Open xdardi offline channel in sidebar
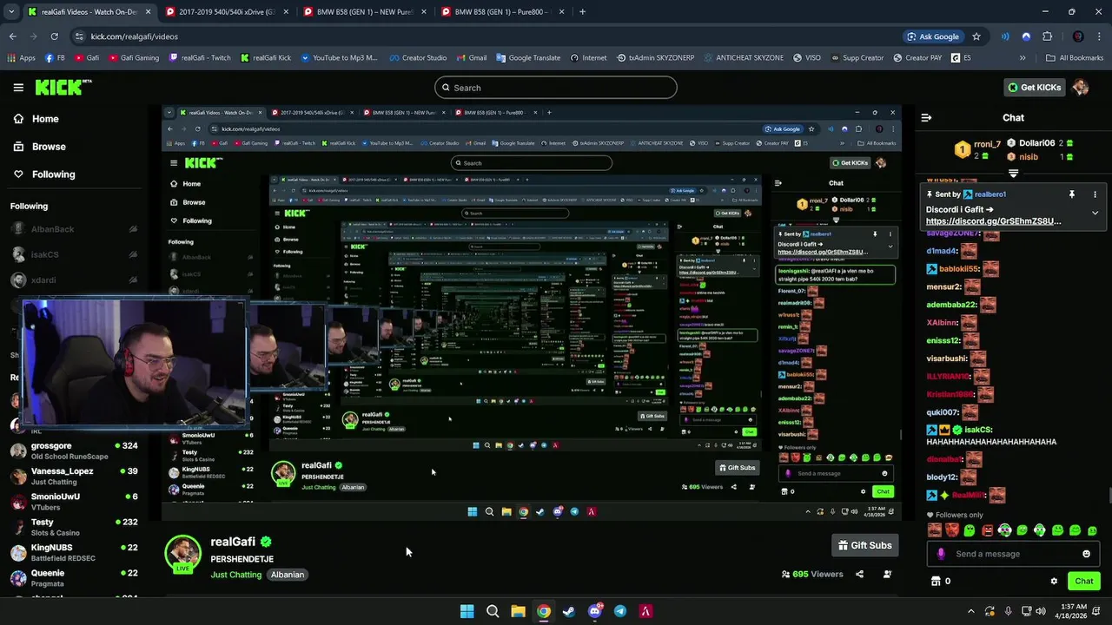This screenshot has height=625, width=1112. (x=72, y=280)
